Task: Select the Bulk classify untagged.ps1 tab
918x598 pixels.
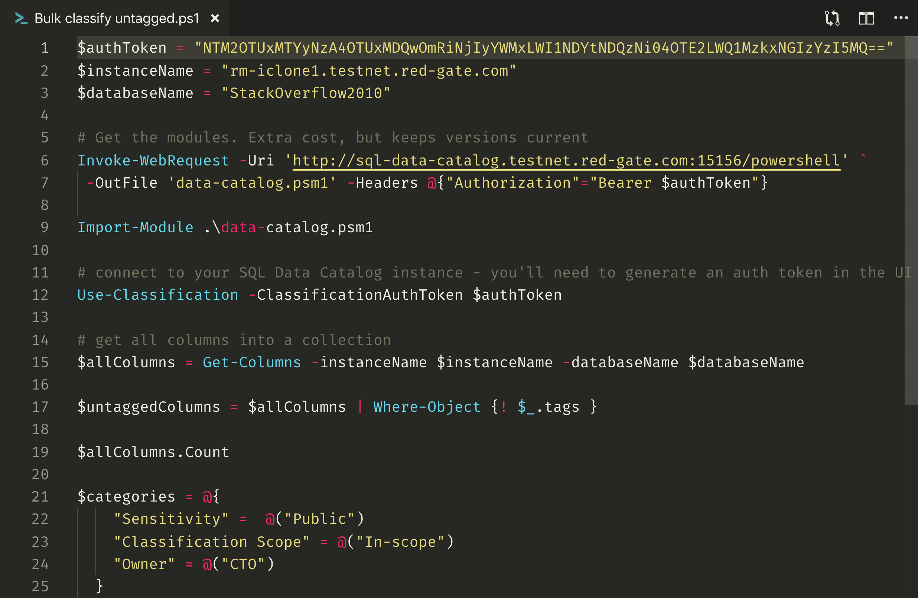Action: 117,18
